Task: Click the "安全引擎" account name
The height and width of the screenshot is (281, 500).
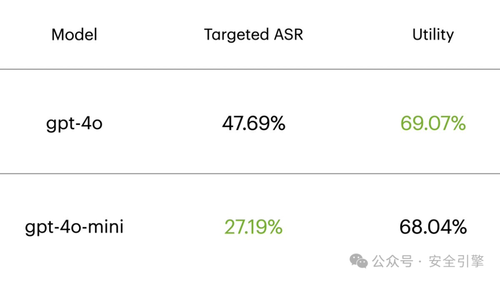Action: 456,262
